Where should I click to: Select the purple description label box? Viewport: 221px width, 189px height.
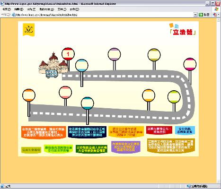click(x=126, y=147)
